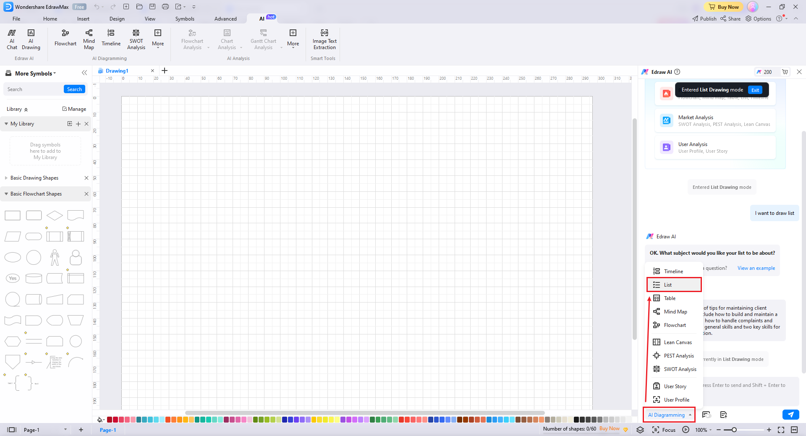
Task: Select the User Analysis card
Action: (715, 147)
